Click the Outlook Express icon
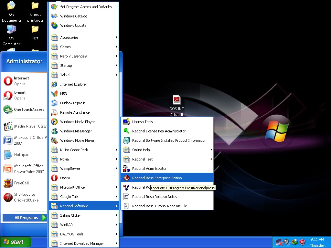331x248 pixels. pyautogui.click(x=54, y=103)
